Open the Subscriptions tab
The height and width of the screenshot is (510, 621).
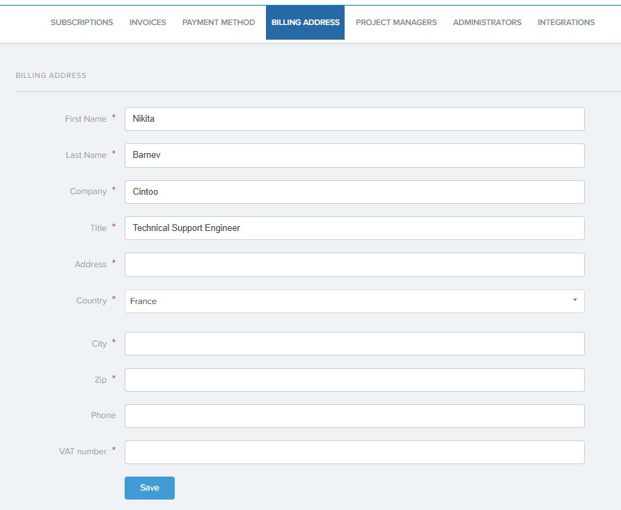81,22
